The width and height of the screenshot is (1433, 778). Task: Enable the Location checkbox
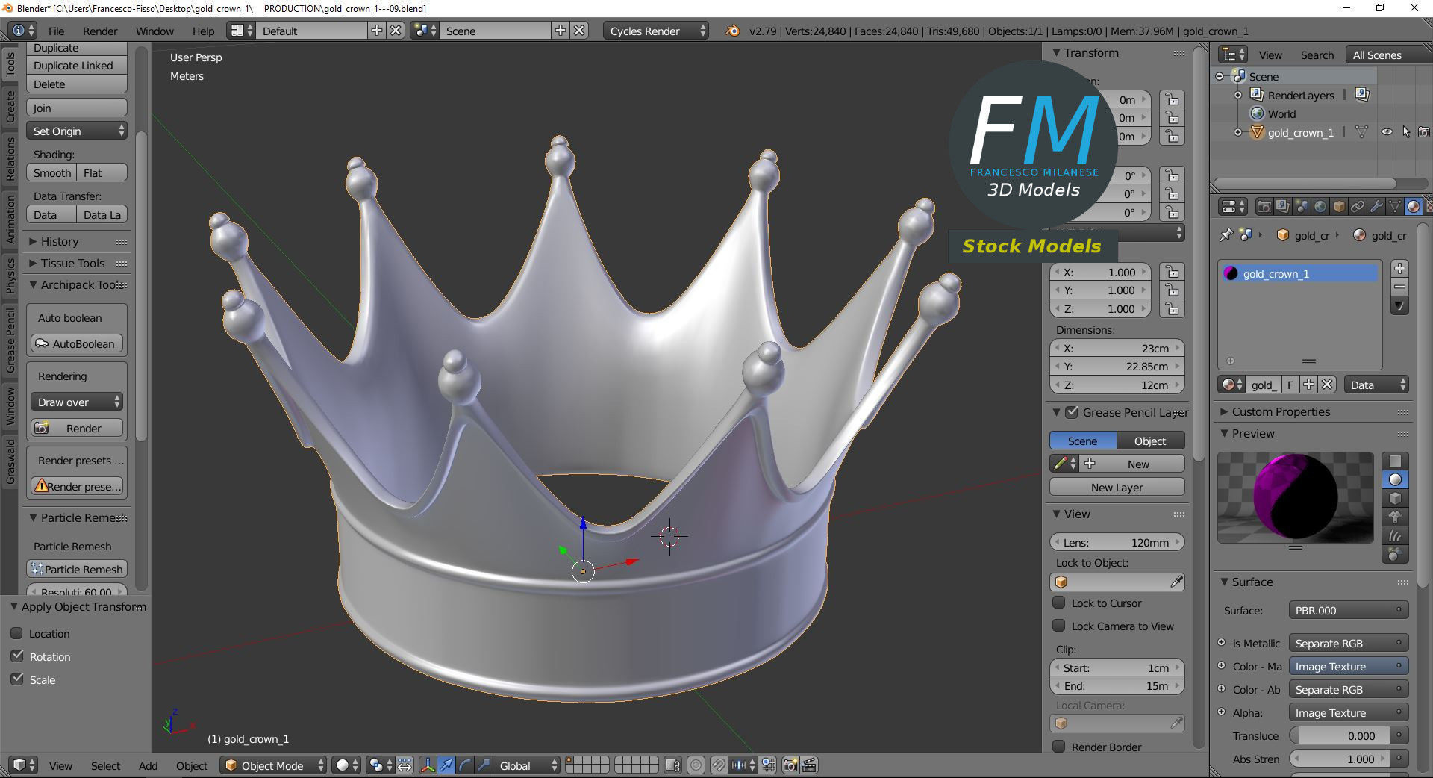tap(16, 633)
